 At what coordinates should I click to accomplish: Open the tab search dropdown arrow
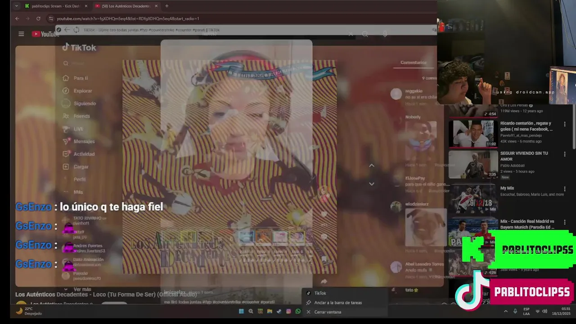click(17, 6)
